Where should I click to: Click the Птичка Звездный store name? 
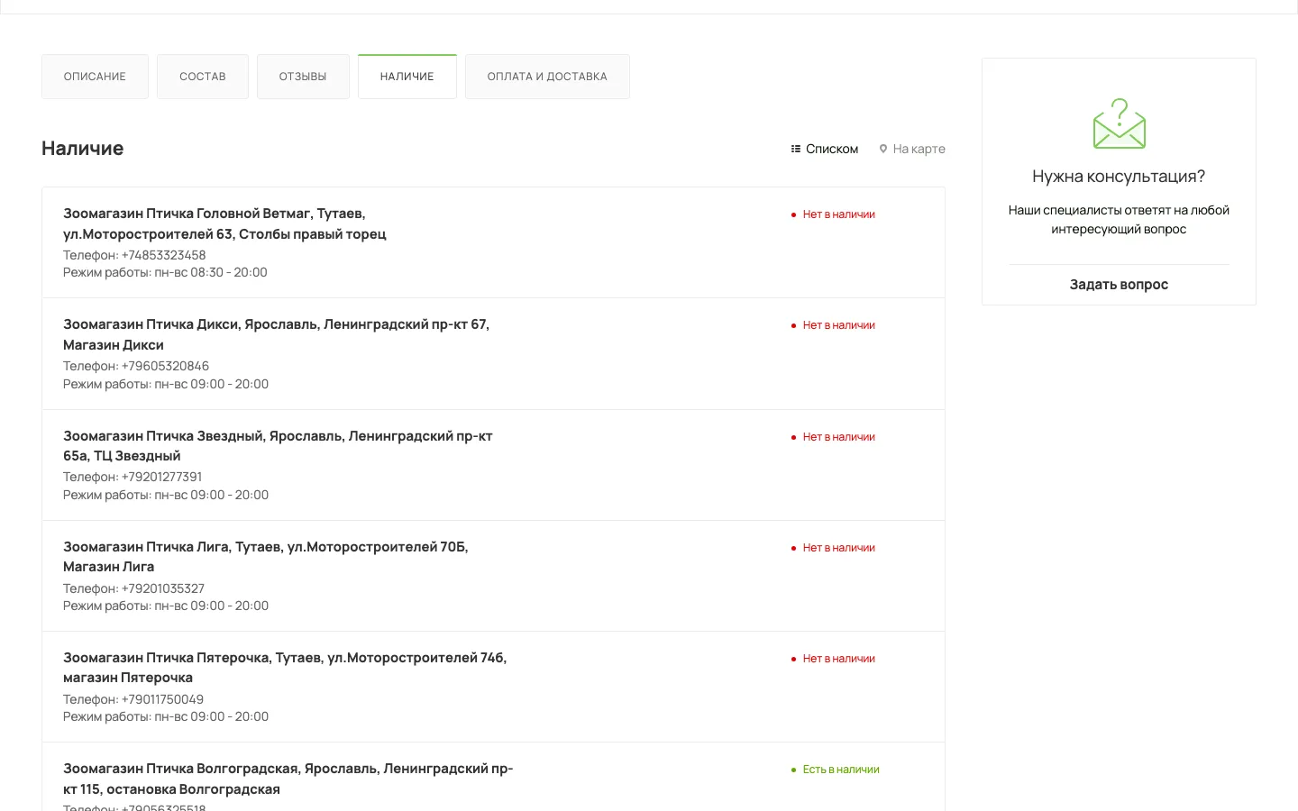[278, 446]
